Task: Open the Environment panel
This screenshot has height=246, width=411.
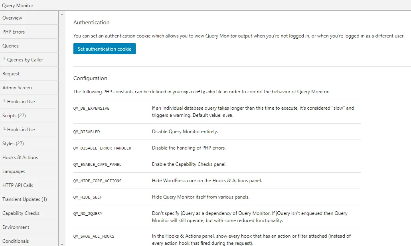Action: pos(29,227)
